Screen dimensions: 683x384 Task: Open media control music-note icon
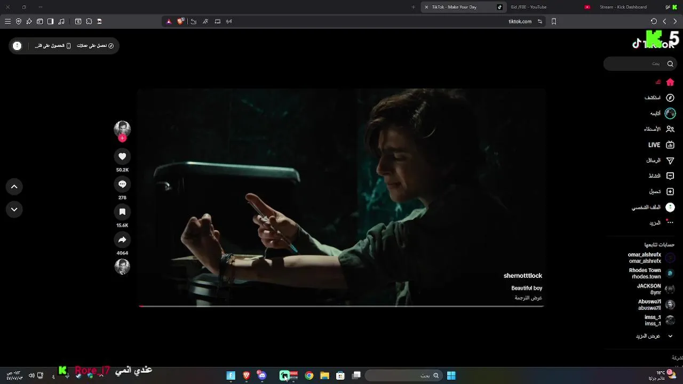[61, 21]
